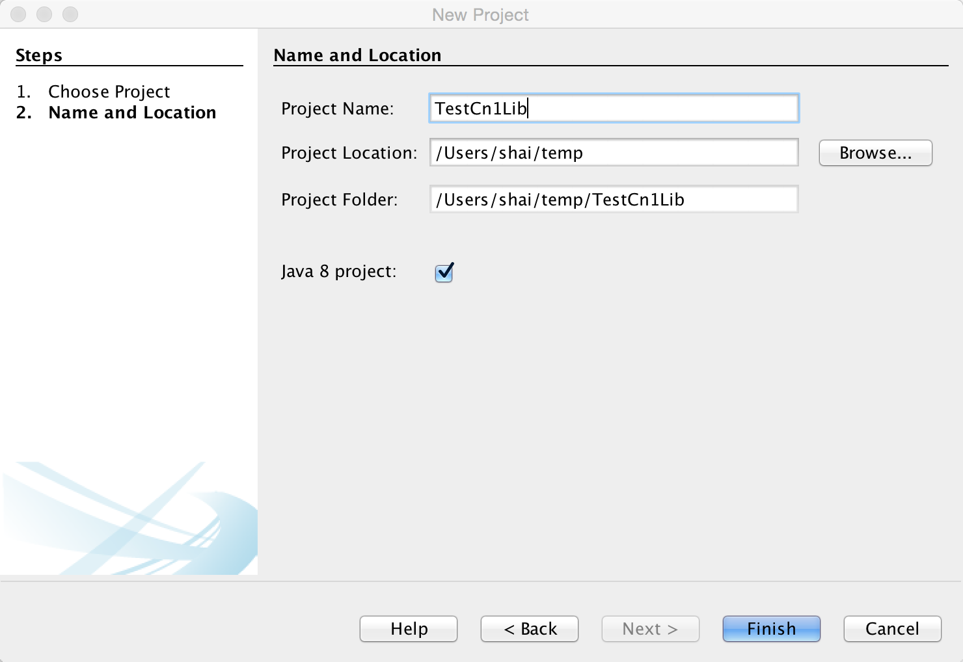Click inside the Project Name field
The width and height of the screenshot is (963, 662).
point(614,109)
